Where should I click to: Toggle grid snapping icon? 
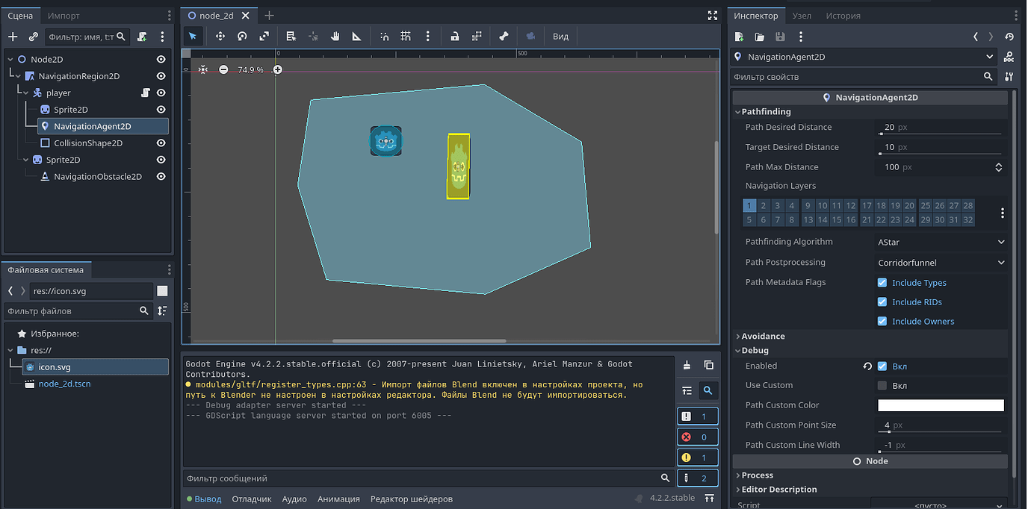406,36
